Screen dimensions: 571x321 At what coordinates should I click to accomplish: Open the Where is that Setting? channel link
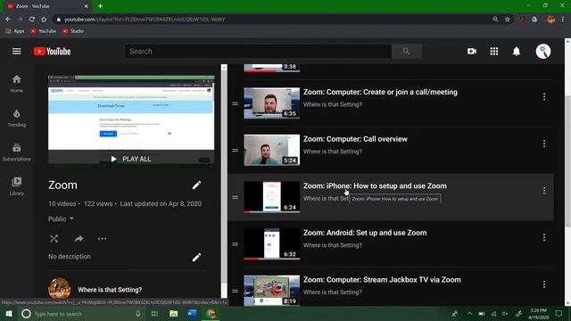[110, 290]
